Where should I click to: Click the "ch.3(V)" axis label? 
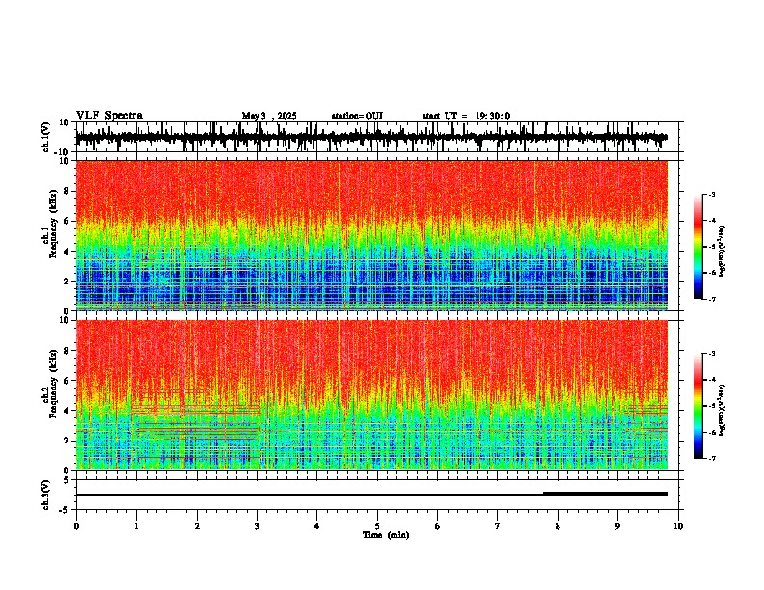click(x=46, y=495)
